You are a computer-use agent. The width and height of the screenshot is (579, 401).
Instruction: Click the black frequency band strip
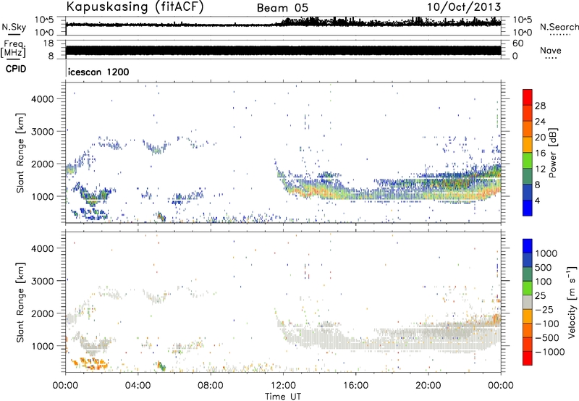283,51
